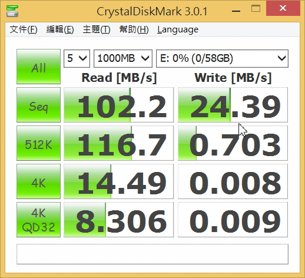Select the 4K QD32 read result 8.306
Image resolution: width=305 pixels, height=278 pixels.
118,220
